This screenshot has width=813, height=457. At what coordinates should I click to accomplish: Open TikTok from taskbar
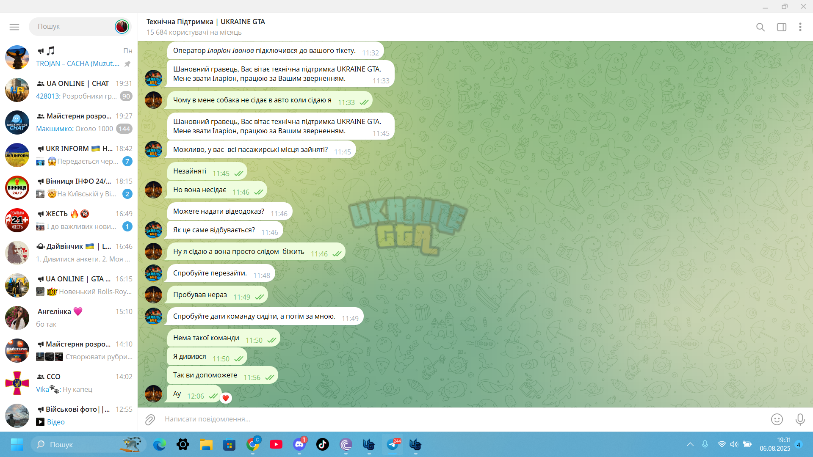(x=323, y=444)
